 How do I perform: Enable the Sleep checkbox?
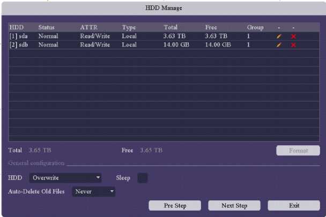pos(143,178)
